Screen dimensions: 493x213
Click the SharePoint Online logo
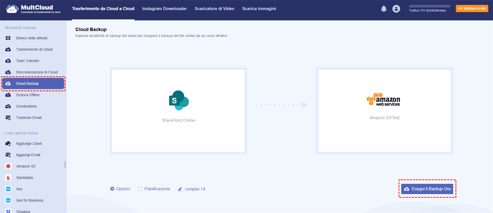178,100
